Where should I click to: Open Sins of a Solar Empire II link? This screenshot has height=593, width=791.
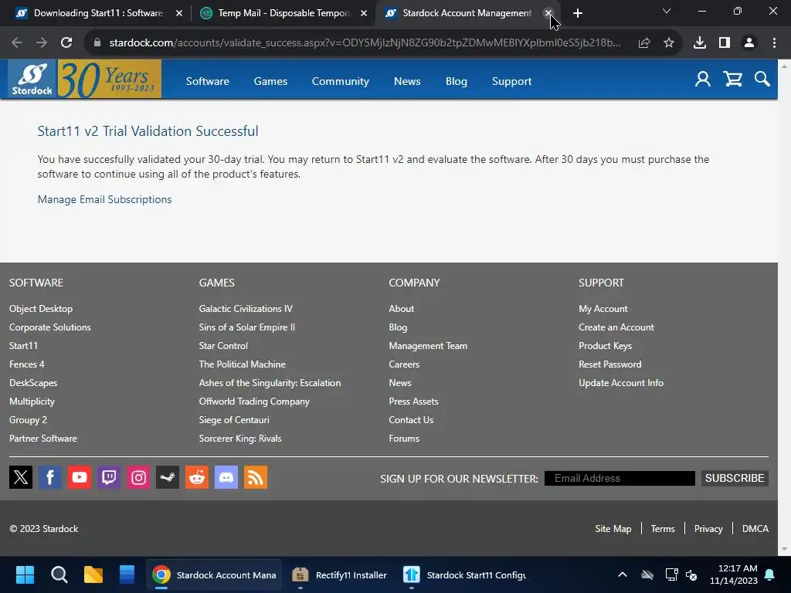246,327
